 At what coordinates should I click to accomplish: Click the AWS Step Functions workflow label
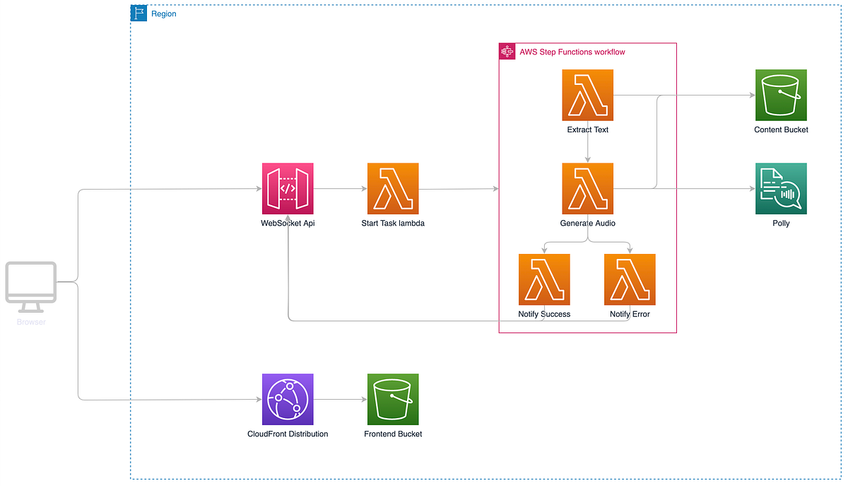tap(572, 52)
